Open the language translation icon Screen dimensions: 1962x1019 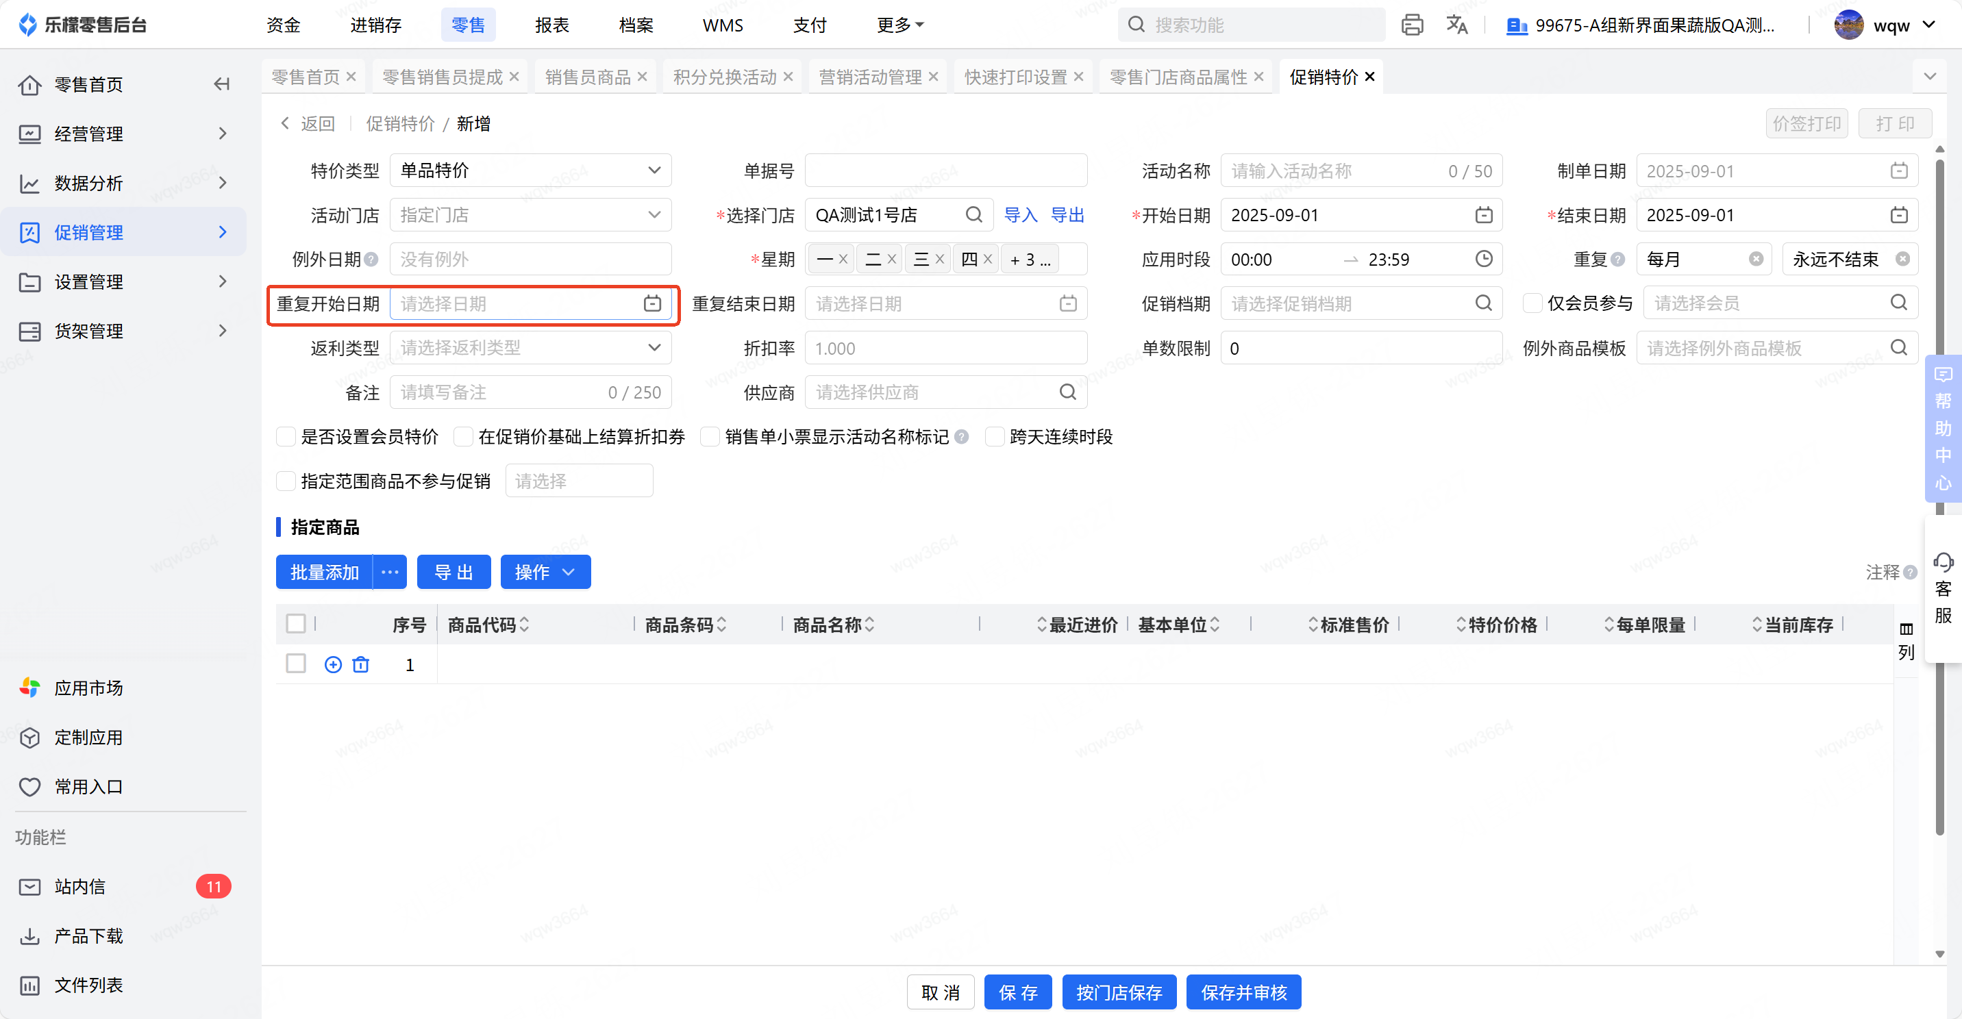(x=1456, y=25)
